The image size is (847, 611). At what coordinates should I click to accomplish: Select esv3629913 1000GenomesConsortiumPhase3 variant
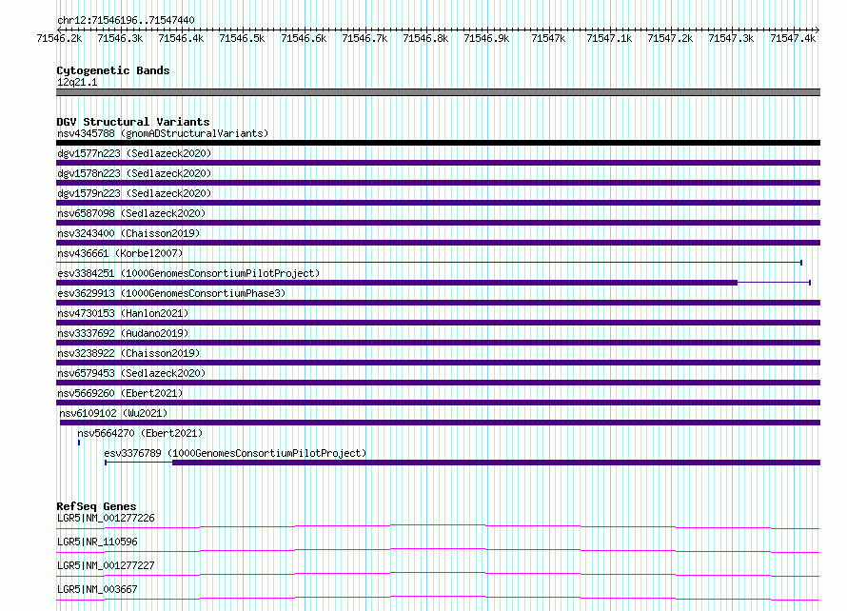[x=171, y=293]
